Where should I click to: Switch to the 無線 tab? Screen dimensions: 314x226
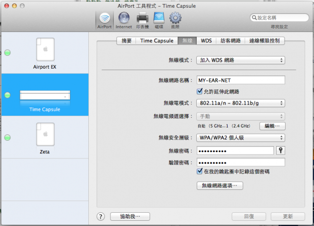tap(187, 41)
